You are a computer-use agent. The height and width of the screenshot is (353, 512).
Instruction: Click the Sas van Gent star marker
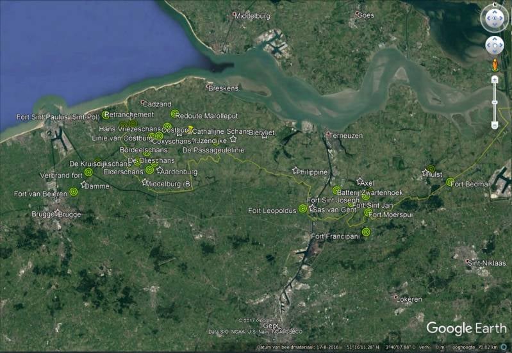(x=312, y=208)
